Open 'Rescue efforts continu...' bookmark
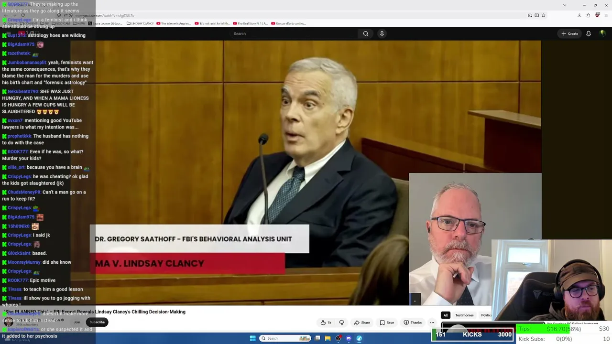This screenshot has width=612, height=344. [x=289, y=23]
